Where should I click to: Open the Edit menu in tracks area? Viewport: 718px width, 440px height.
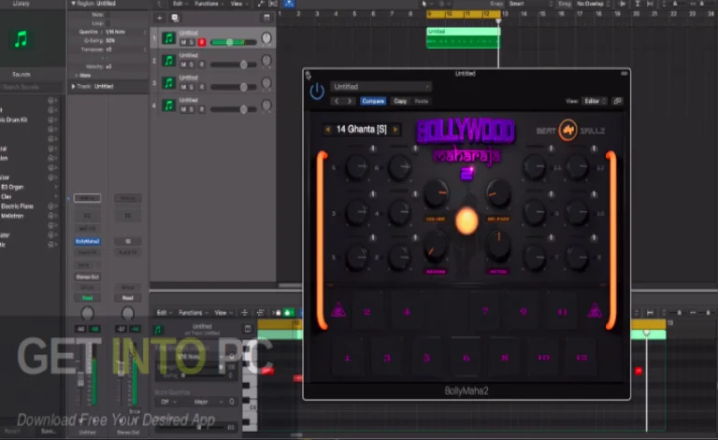179,4
